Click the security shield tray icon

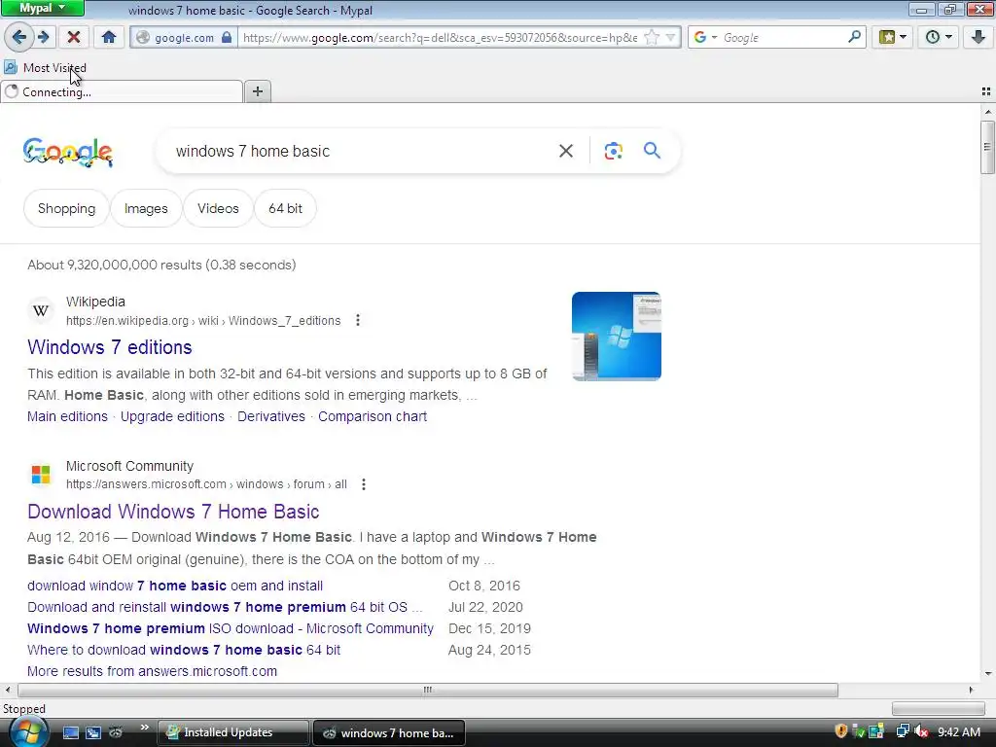coord(841,731)
